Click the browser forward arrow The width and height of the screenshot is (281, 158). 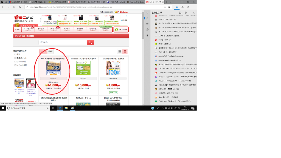pos(9,7)
